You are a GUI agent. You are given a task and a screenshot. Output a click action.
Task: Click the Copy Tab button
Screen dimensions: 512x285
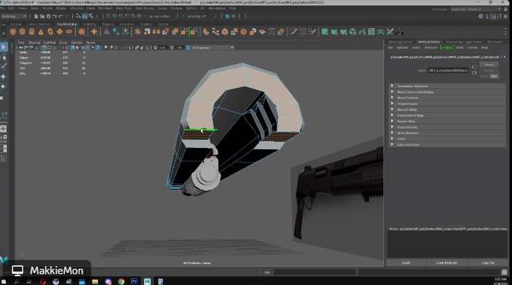coord(487,262)
